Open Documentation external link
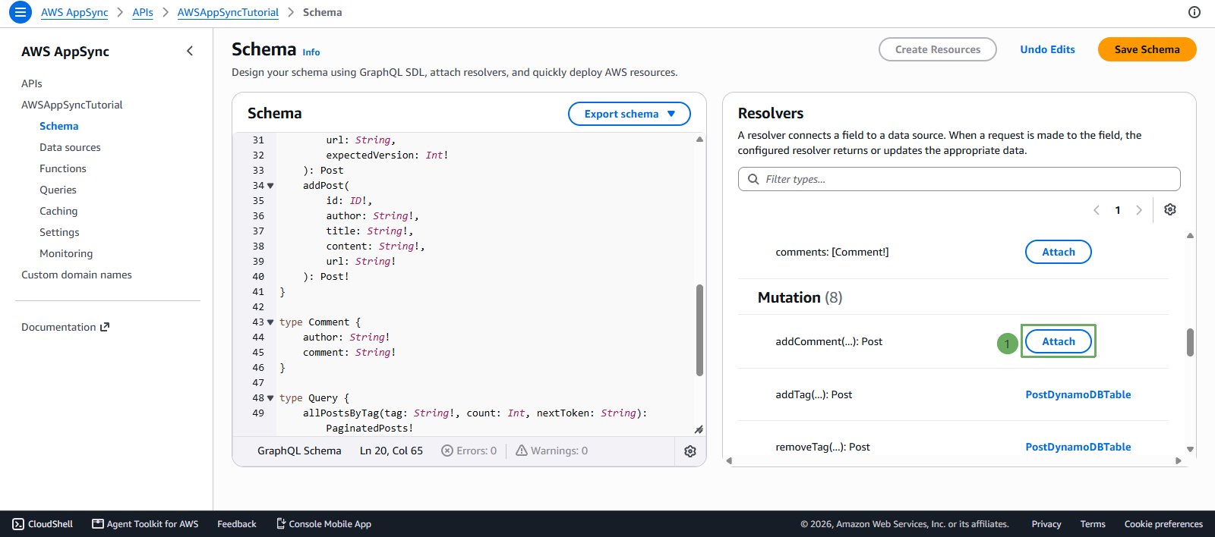The width and height of the screenshot is (1215, 537). coord(65,327)
